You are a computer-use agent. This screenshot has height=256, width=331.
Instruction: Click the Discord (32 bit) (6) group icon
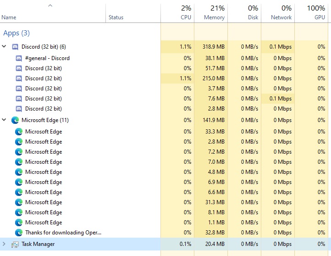pos(15,47)
